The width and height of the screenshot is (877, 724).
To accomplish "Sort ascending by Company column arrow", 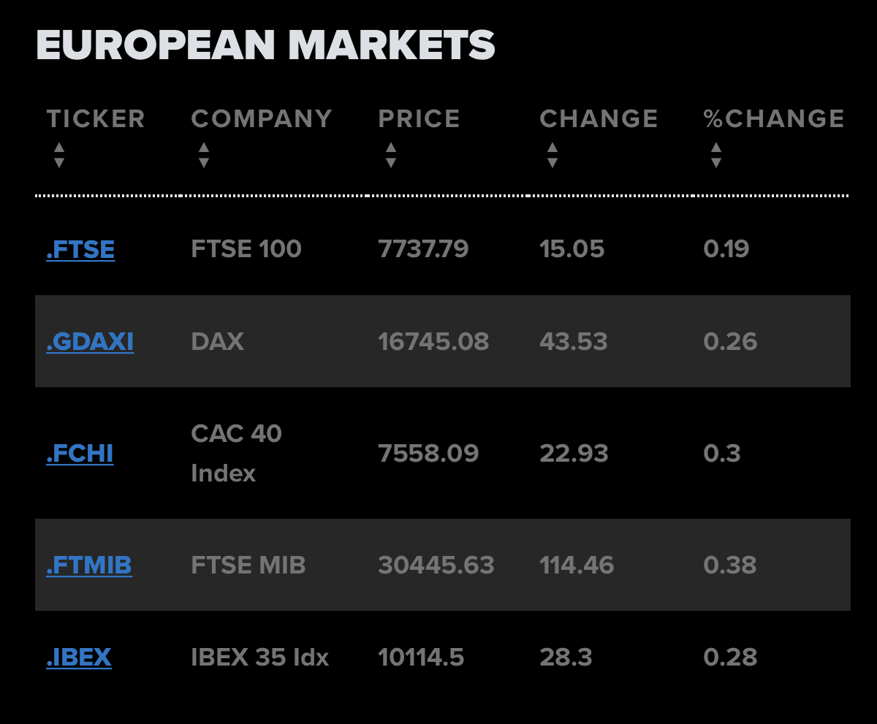I will point(204,147).
